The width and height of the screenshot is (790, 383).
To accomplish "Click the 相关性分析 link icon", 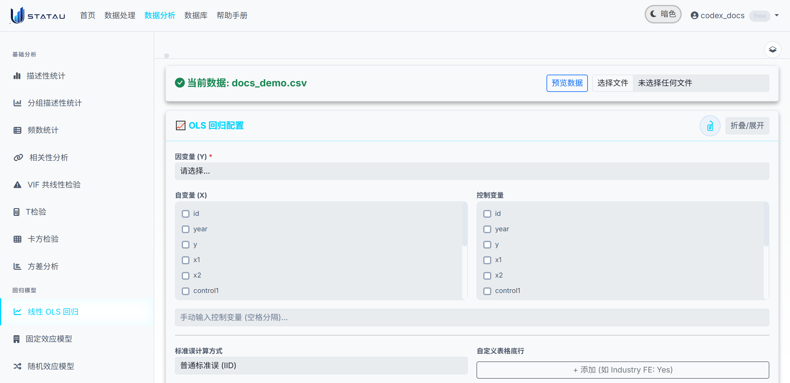I will pos(18,158).
